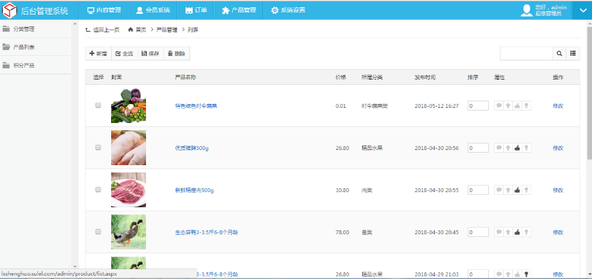The image size is (592, 279).
Task: Click the 全选 select-all button
Action: [124, 53]
